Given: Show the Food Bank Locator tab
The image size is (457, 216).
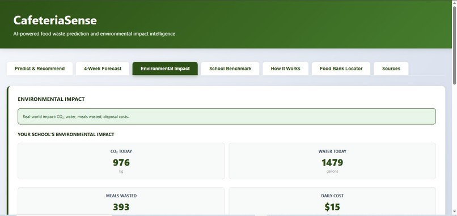Looking at the screenshot, I should (x=341, y=69).
